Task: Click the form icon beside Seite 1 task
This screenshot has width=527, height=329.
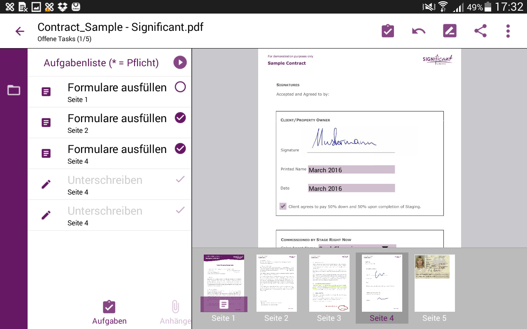Action: (46, 92)
